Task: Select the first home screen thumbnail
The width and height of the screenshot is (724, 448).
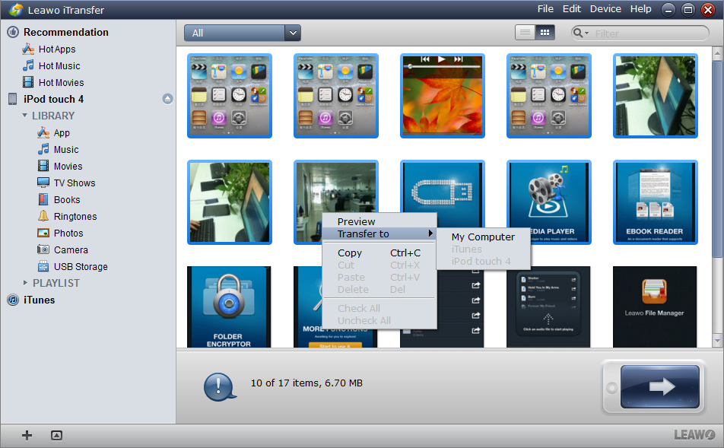Action: 230,96
